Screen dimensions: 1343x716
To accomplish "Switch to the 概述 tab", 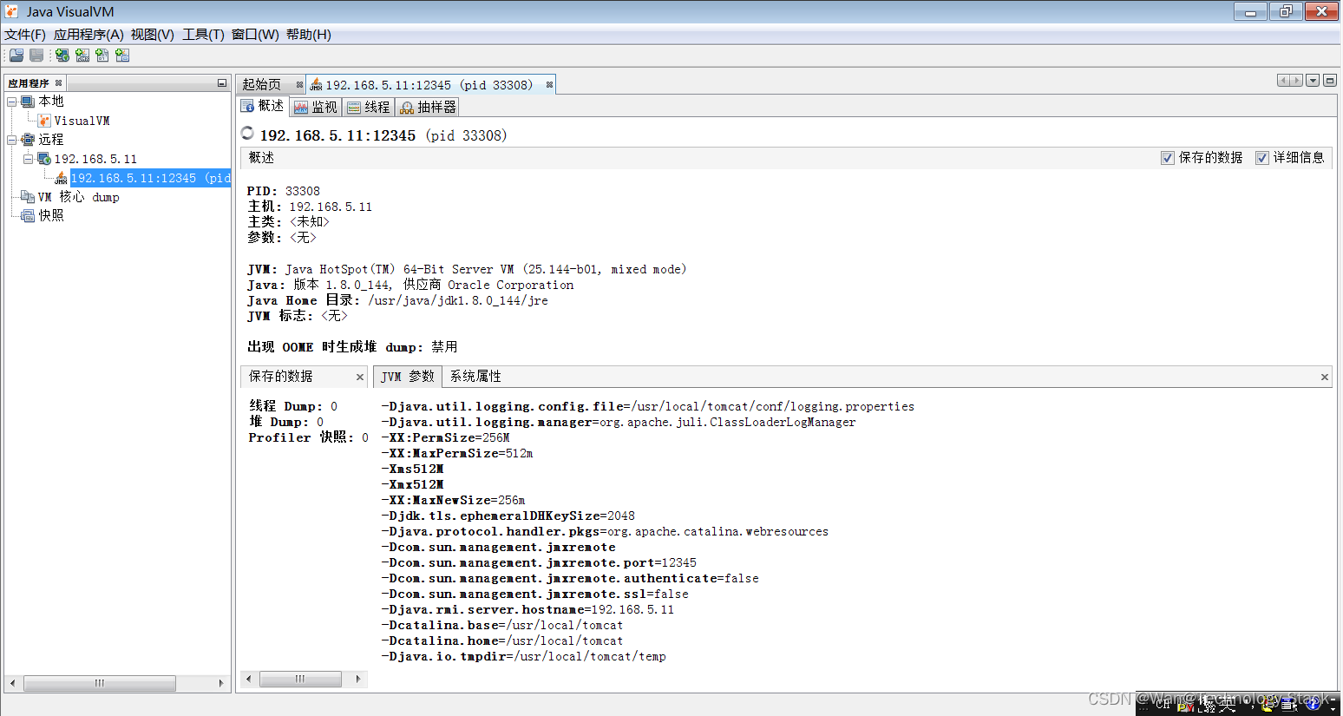I will tap(263, 106).
